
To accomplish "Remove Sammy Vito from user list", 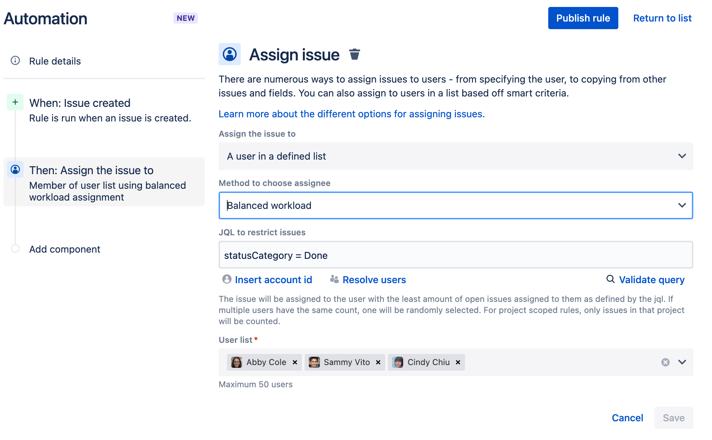I will click(x=378, y=362).
